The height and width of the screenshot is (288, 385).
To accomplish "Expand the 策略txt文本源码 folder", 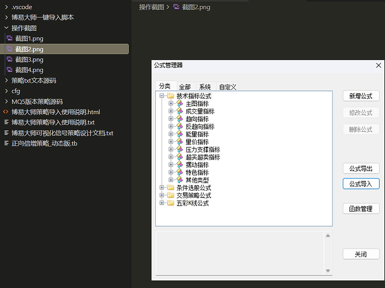I will [x=6, y=81].
